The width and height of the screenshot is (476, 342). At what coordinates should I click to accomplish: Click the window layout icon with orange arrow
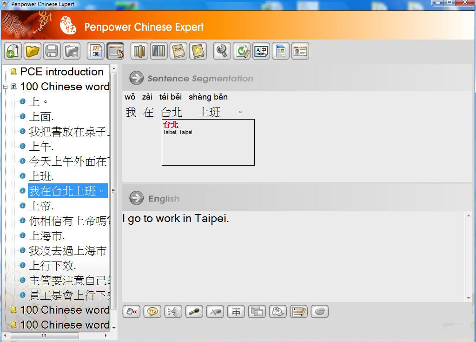tap(116, 51)
